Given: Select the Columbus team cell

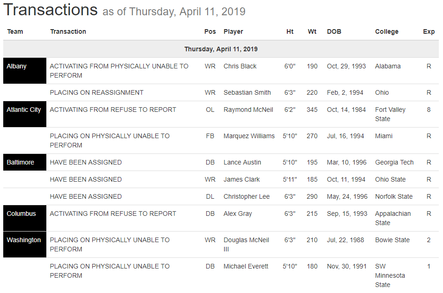Looking at the screenshot, I should pyautogui.click(x=25, y=218).
